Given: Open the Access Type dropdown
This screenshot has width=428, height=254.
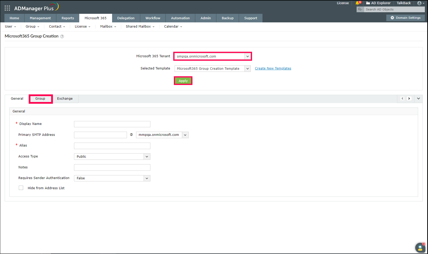Looking at the screenshot, I should pos(112,156).
